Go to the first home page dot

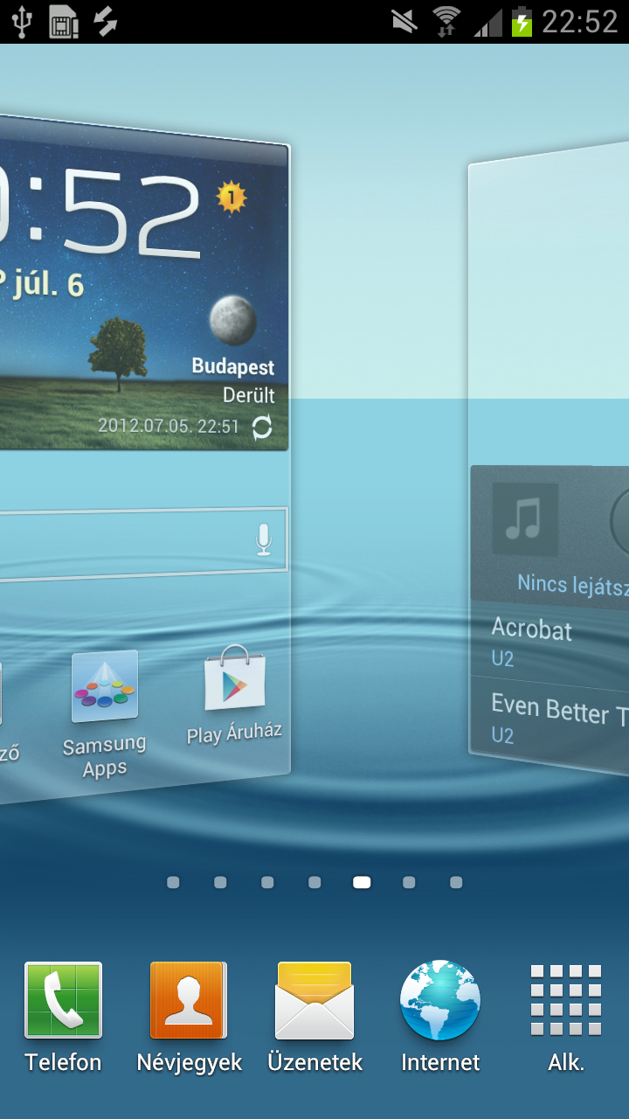coord(173,883)
